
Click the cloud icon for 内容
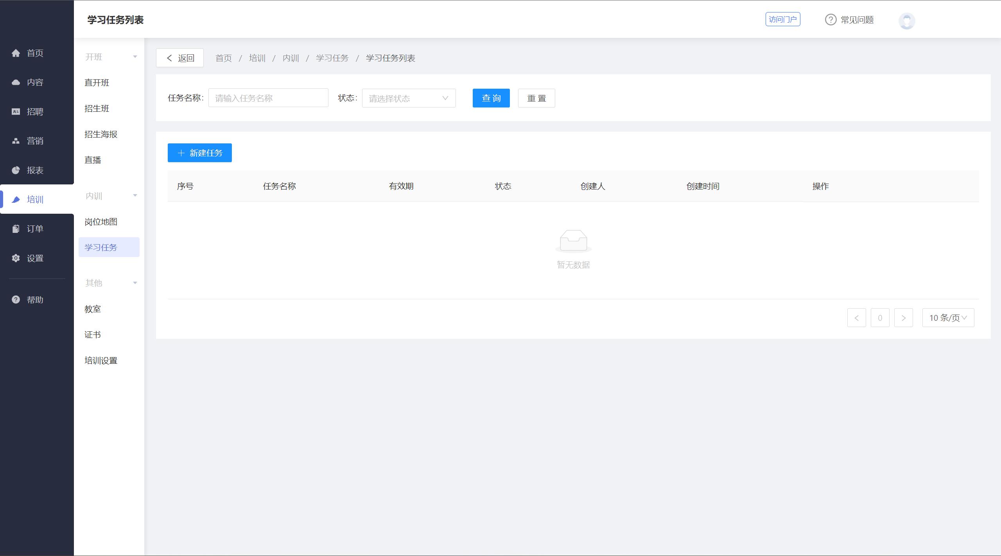(16, 82)
